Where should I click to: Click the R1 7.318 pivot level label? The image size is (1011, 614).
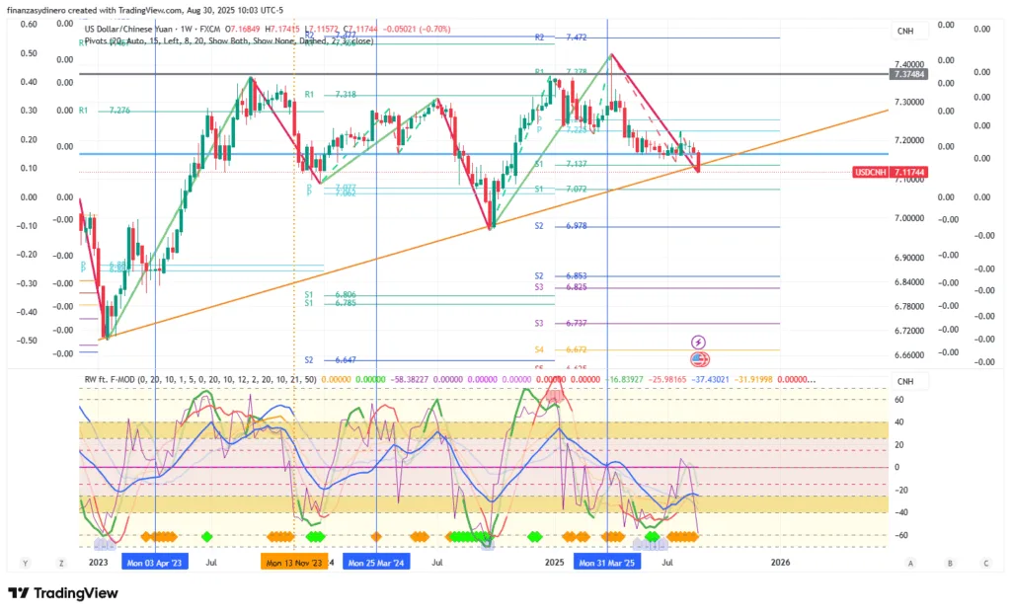click(x=331, y=95)
